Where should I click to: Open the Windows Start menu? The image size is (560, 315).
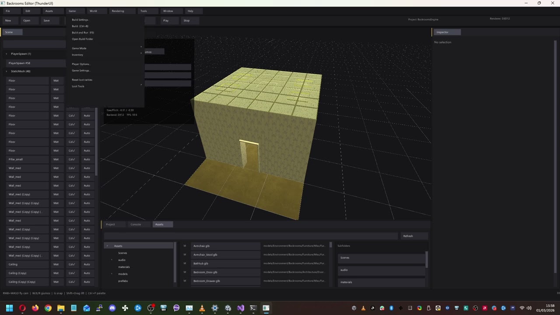(x=10, y=308)
